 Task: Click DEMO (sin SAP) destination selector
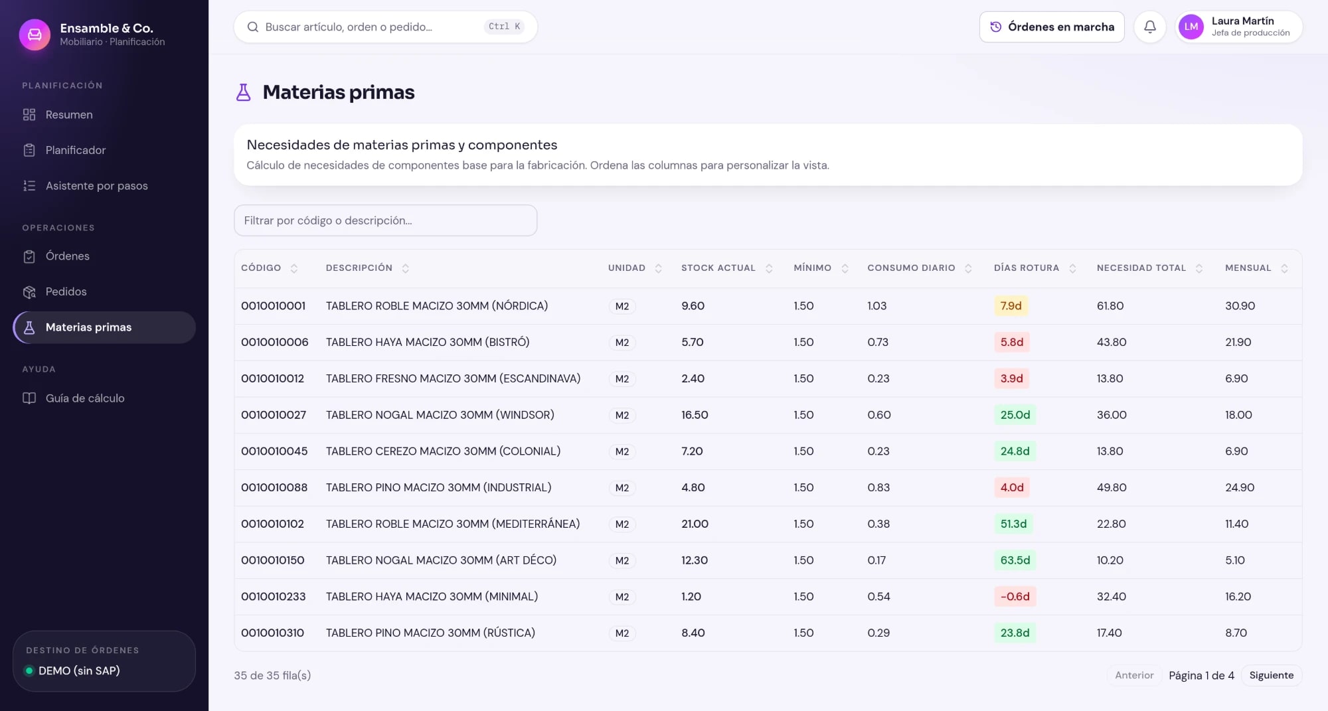coord(104,661)
